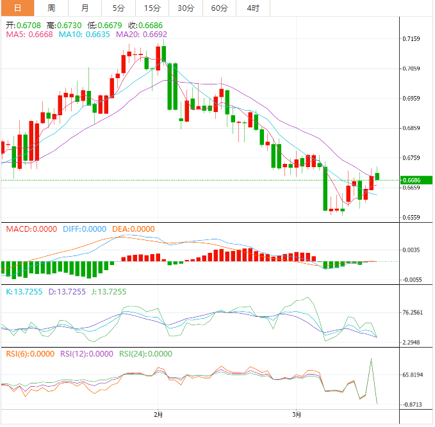Image resolution: width=435 pixels, height=427 pixels.
Task: Click the green 0.6686 current price tag
Action: pyautogui.click(x=416, y=181)
